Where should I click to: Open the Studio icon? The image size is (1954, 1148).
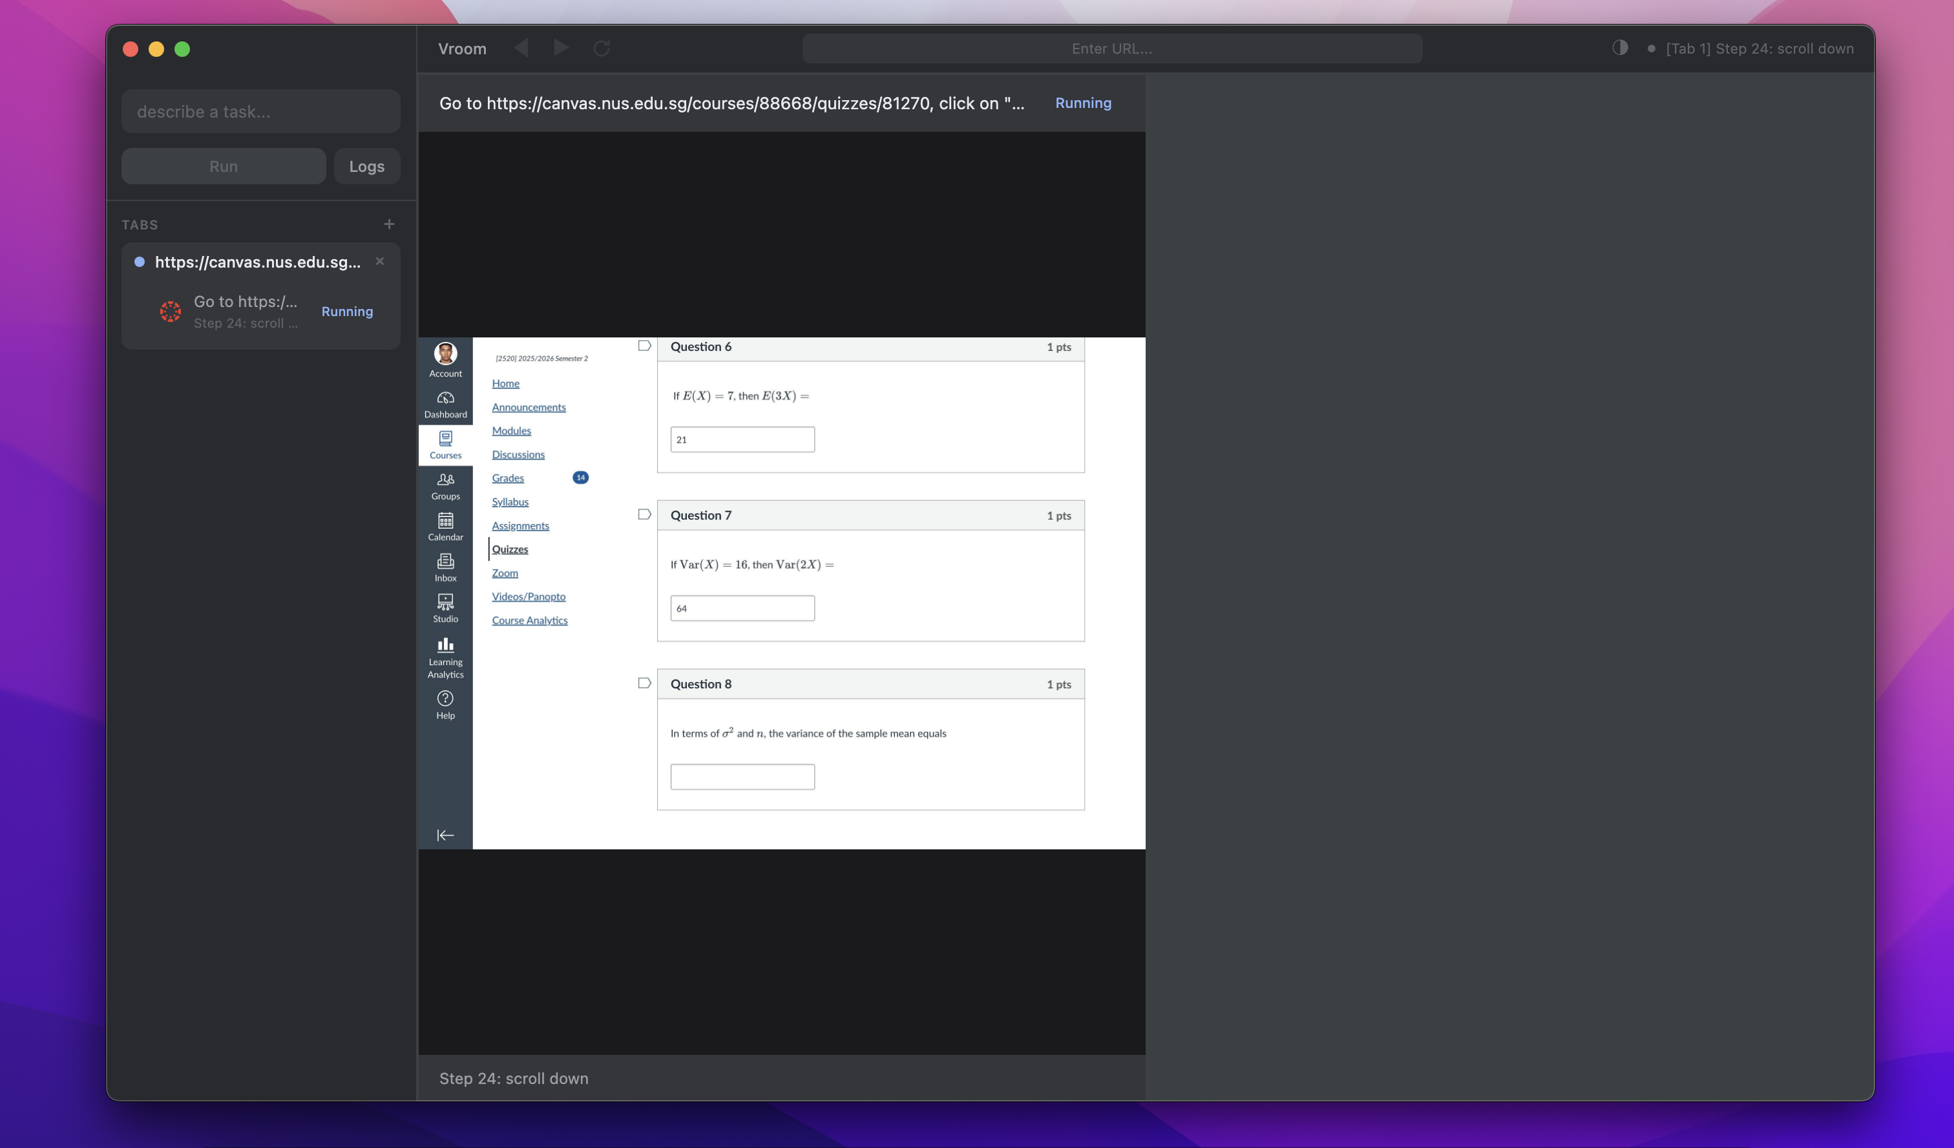pyautogui.click(x=445, y=604)
